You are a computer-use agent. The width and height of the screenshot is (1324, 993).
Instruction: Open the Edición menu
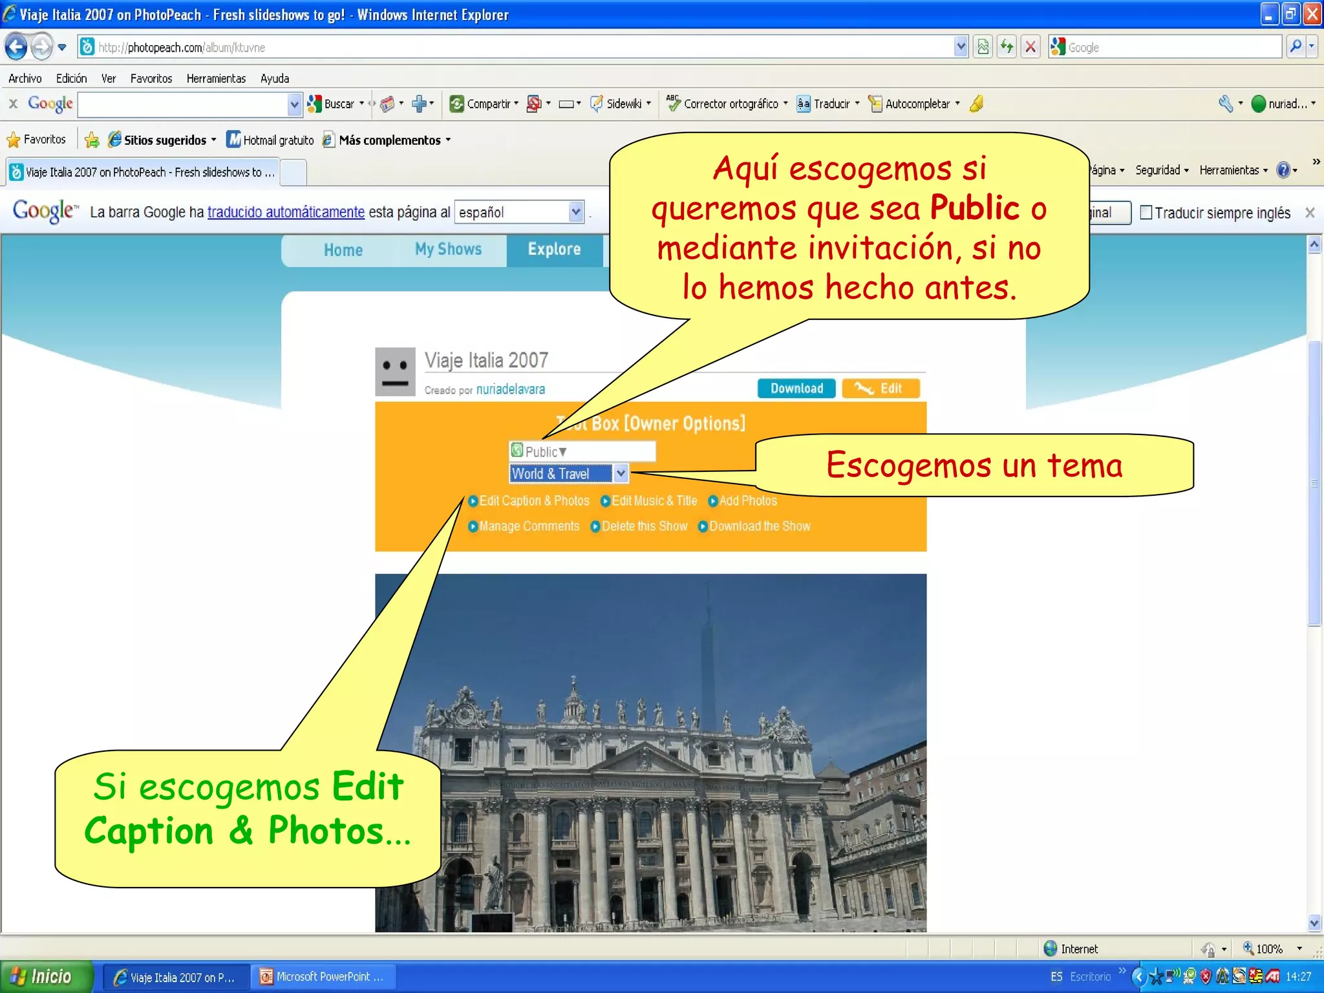coord(71,78)
